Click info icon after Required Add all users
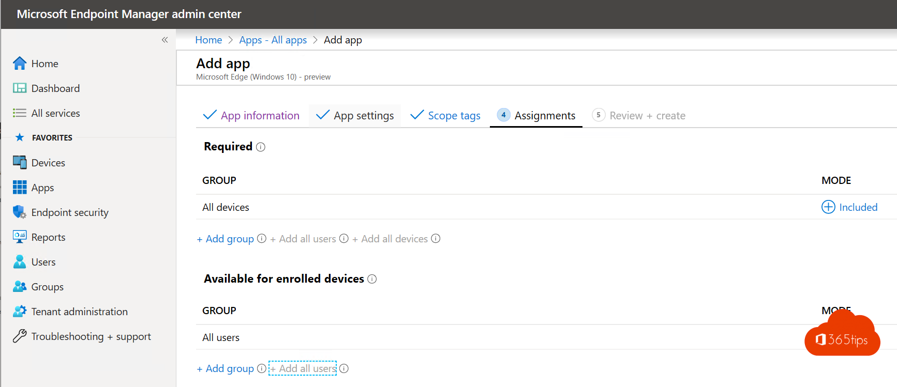Viewport: 897px width, 387px height. (x=344, y=239)
